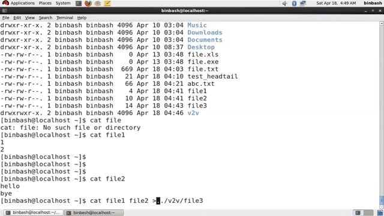Screen dimensions: 384x216
Task: Click file1 in the directory listing
Action: pos(197,91)
